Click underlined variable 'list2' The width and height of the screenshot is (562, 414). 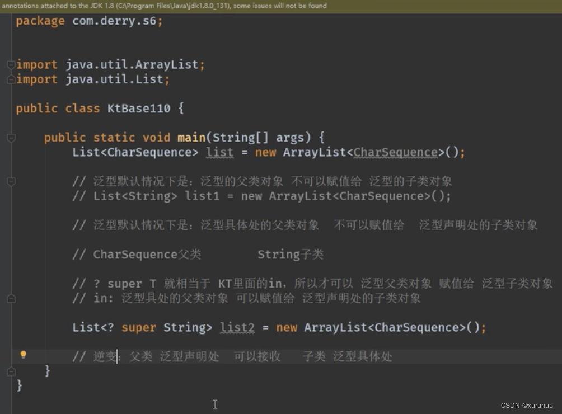[x=237, y=328]
